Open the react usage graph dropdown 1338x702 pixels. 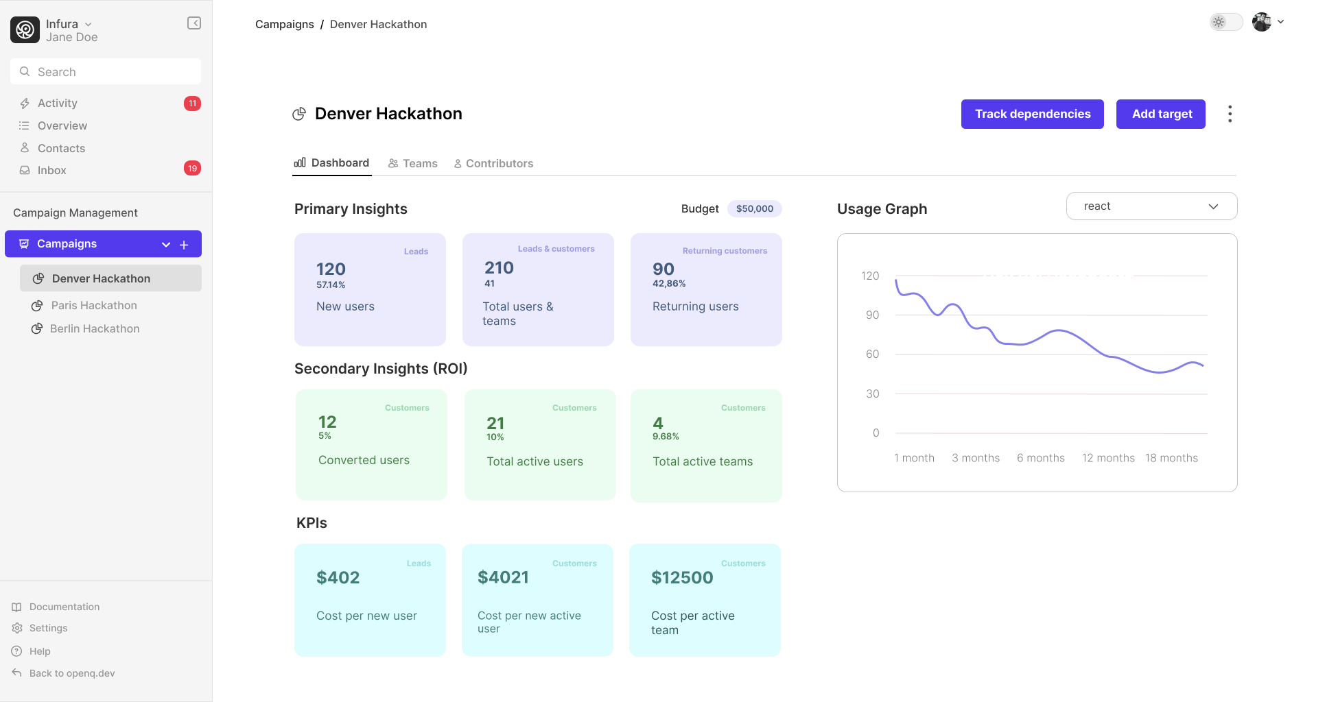(1151, 206)
